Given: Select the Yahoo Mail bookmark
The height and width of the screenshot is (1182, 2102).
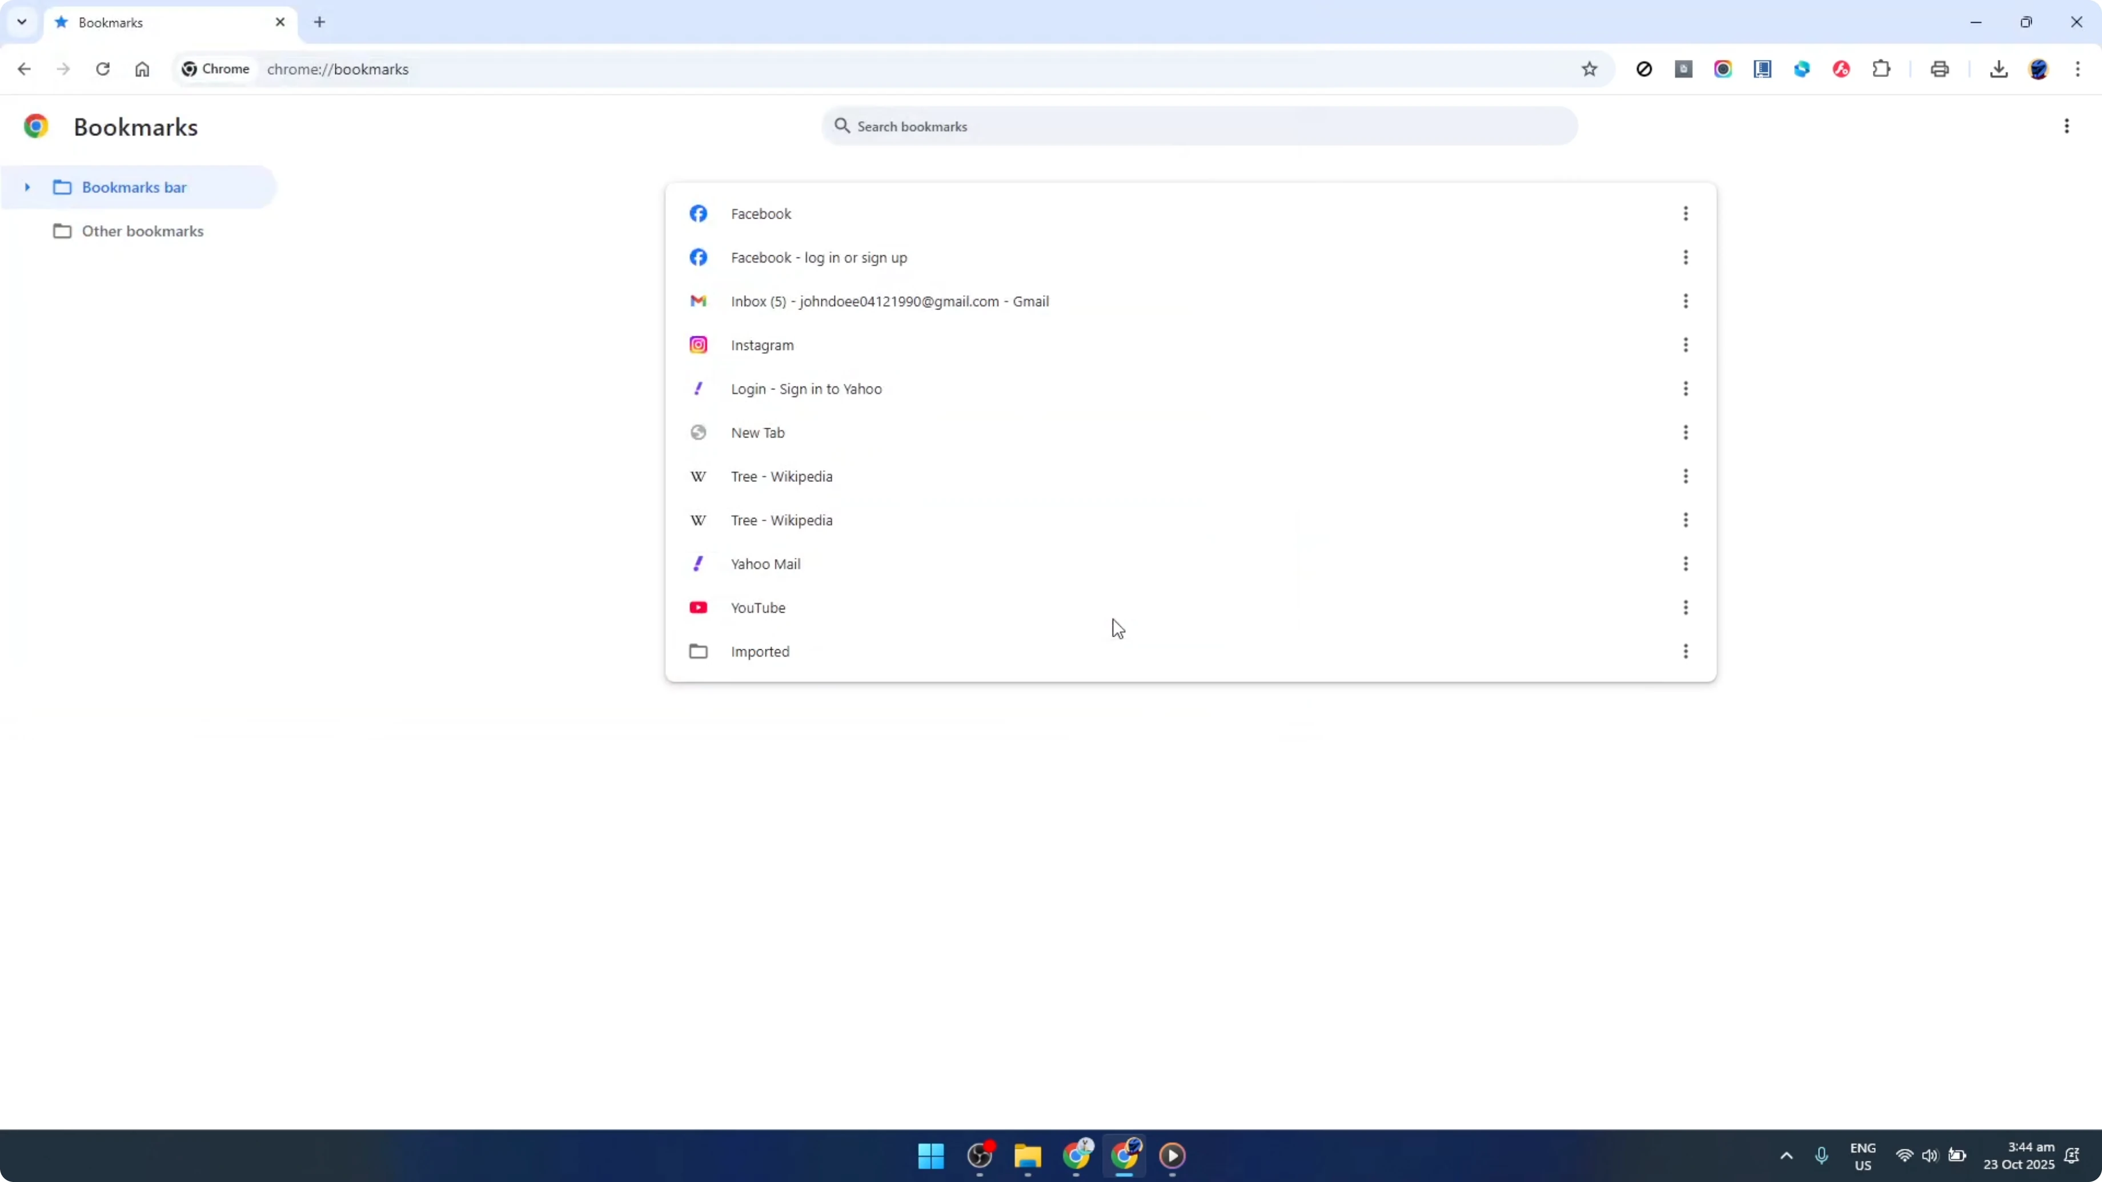Looking at the screenshot, I should [x=1190, y=565].
